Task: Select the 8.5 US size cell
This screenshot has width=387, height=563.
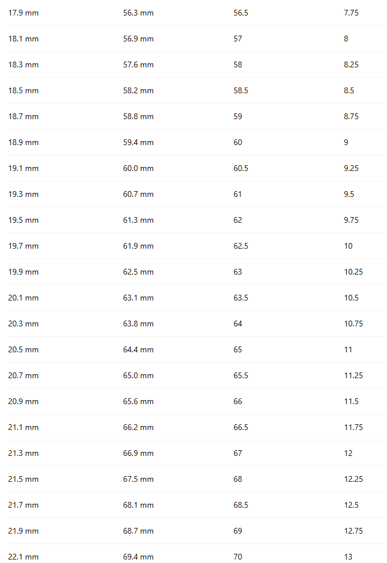Action: [349, 90]
